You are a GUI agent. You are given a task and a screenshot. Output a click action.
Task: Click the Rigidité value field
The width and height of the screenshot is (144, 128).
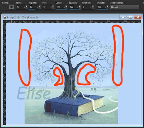tap(33, 7)
